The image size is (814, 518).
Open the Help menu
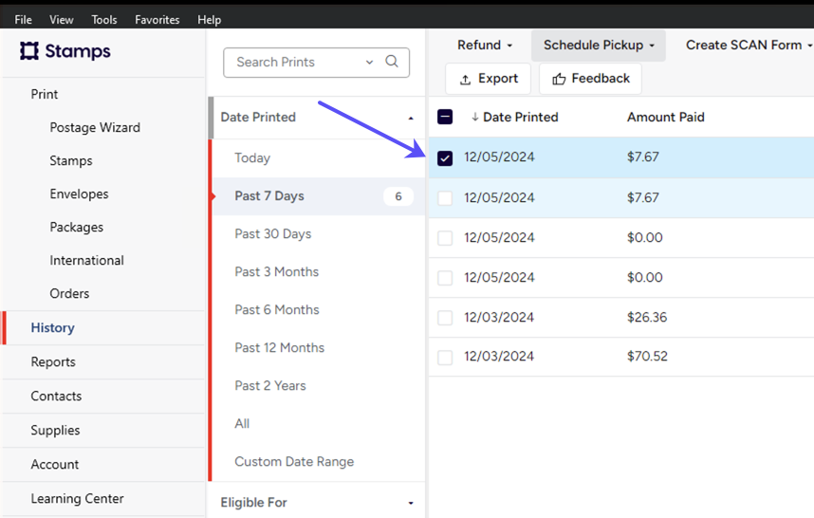pos(210,20)
